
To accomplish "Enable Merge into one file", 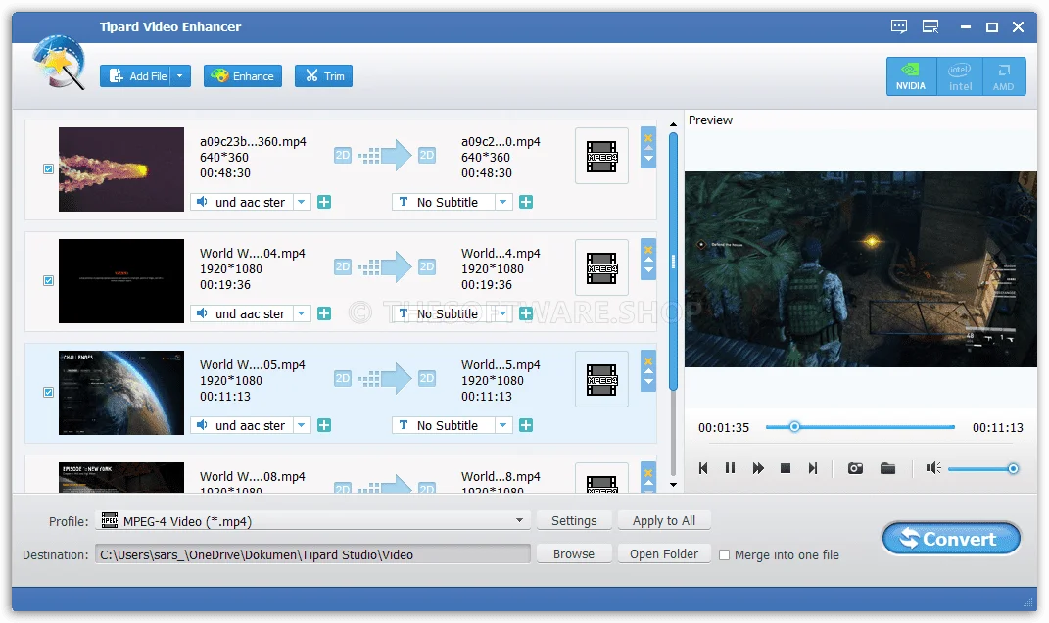I will coord(724,554).
